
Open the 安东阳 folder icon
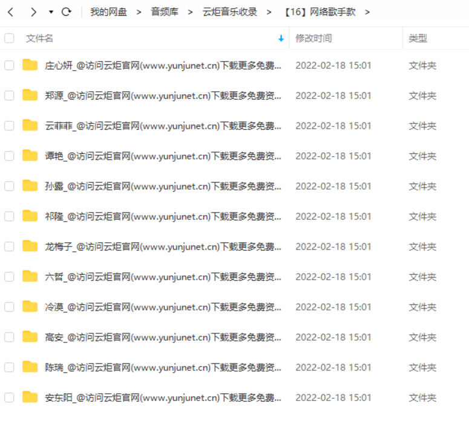pyautogui.click(x=30, y=397)
